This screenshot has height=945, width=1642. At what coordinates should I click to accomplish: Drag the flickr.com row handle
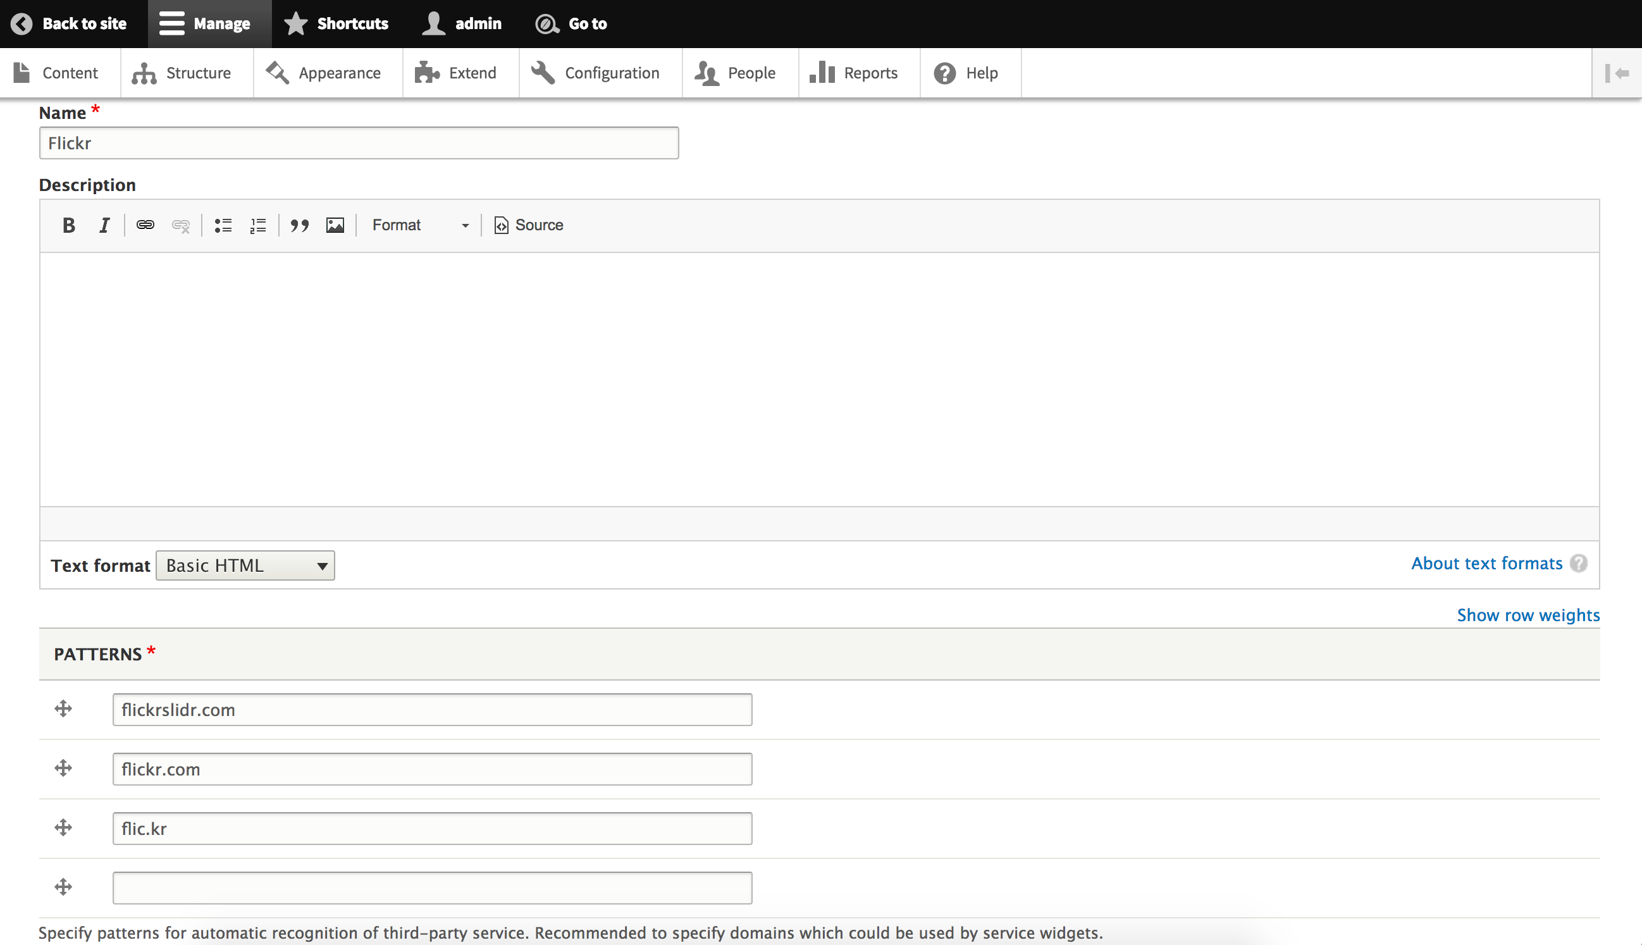tap(62, 768)
